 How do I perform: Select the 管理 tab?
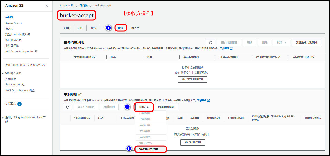point(121,28)
